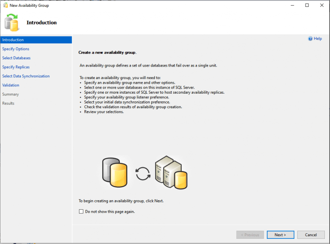Open the Help link
Viewport: 330px width, 244px height.
coord(318,39)
